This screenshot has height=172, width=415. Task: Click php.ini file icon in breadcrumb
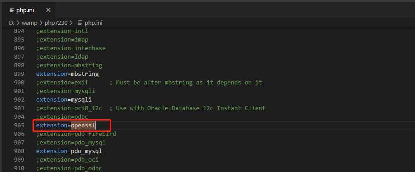coord(80,23)
